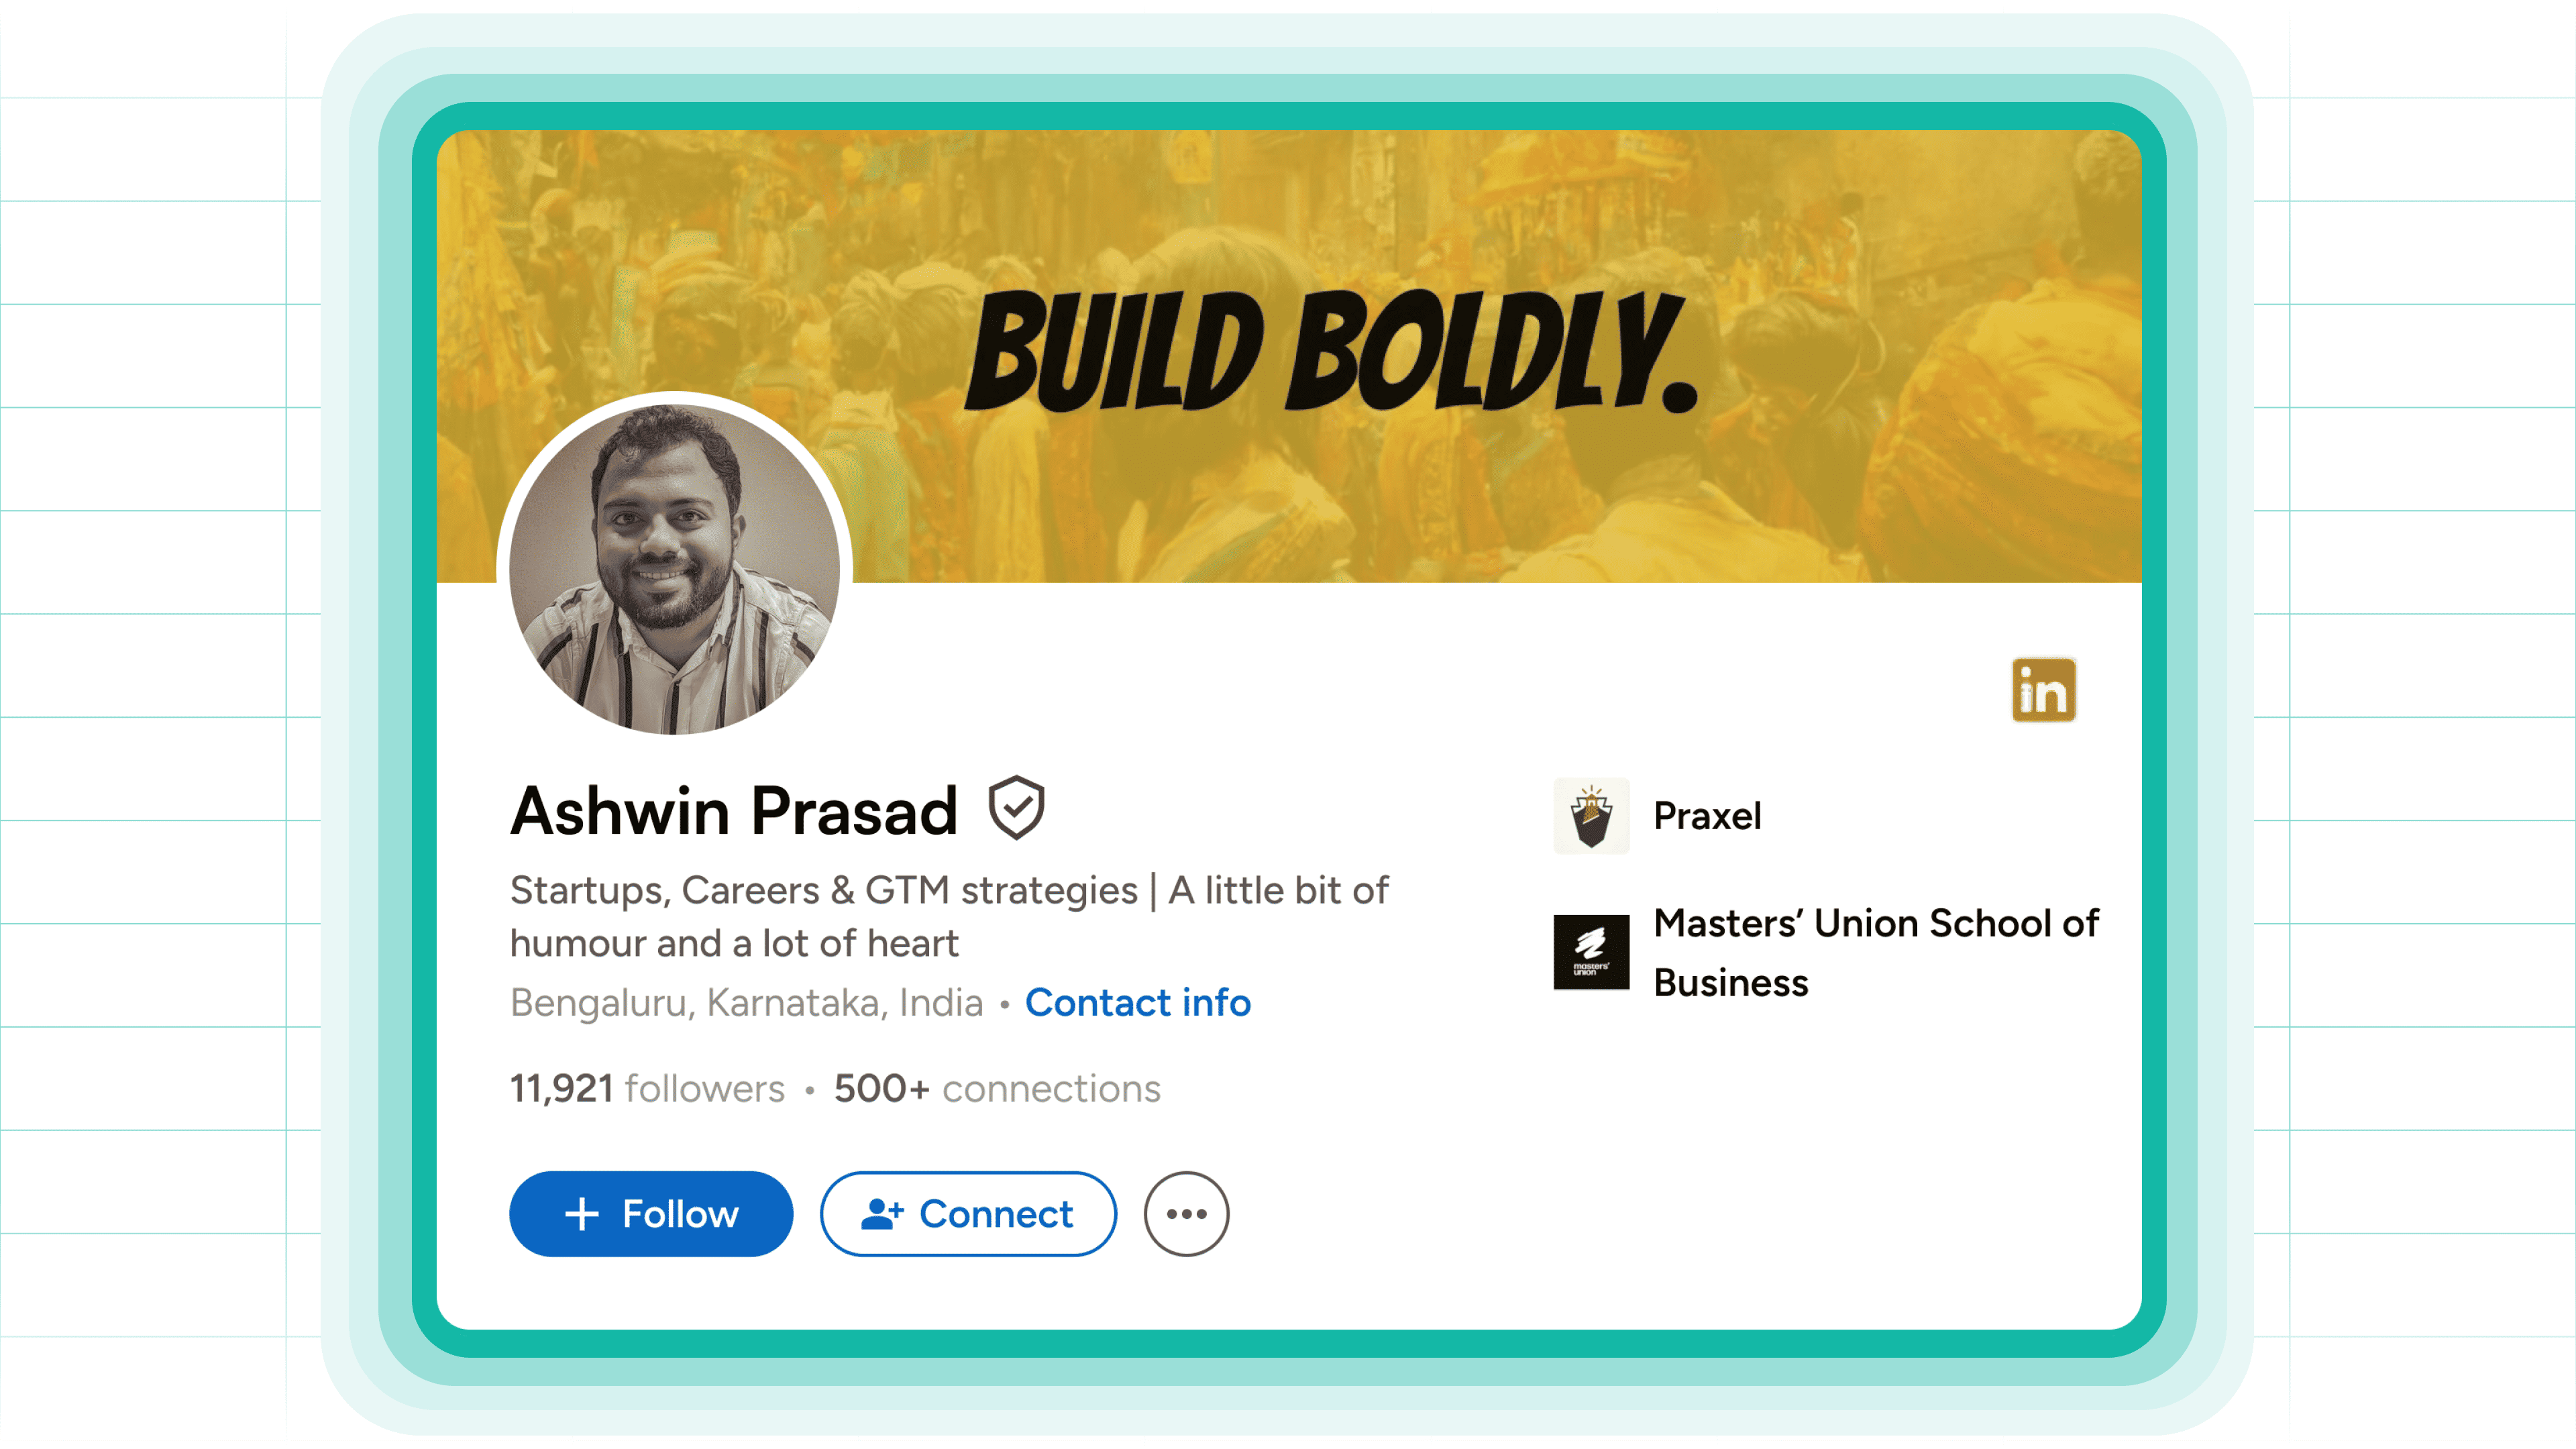View the 11,921 followers count
The width and height of the screenshot is (2576, 1449).
[x=647, y=1088]
